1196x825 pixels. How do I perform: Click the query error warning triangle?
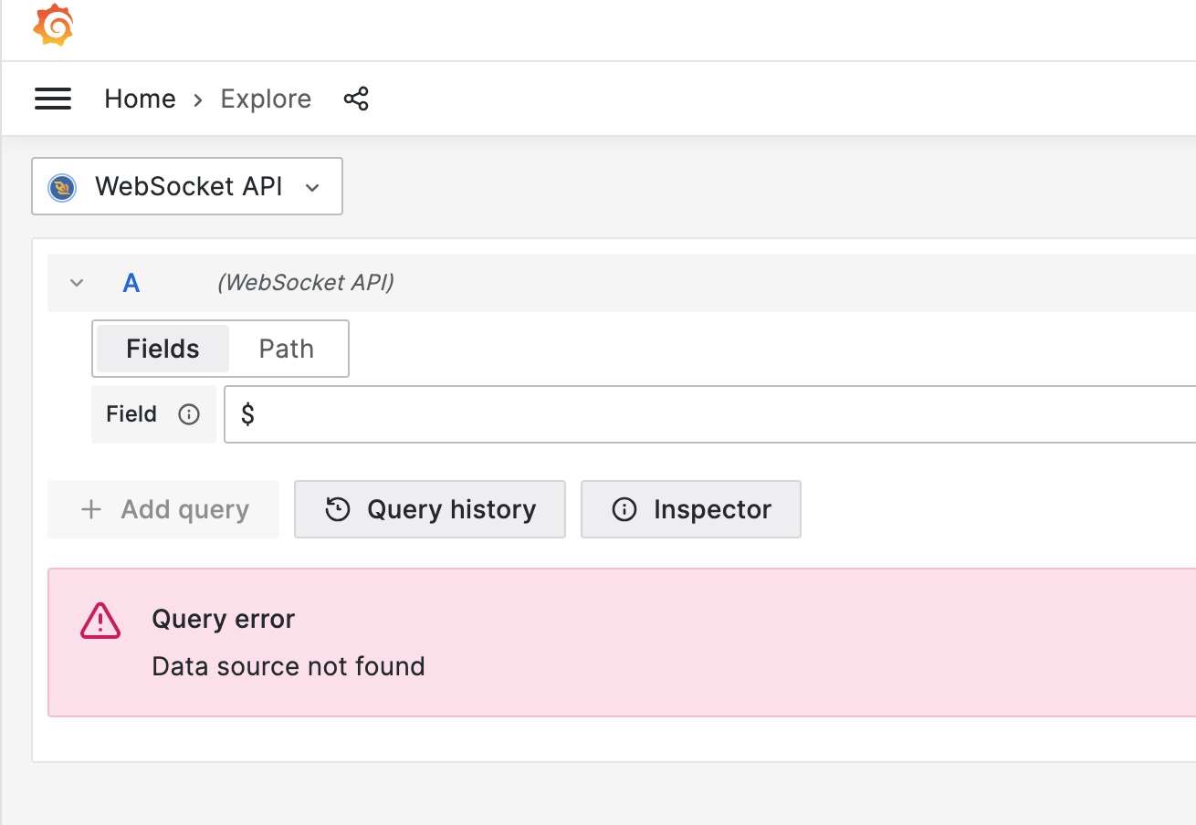[x=100, y=619]
